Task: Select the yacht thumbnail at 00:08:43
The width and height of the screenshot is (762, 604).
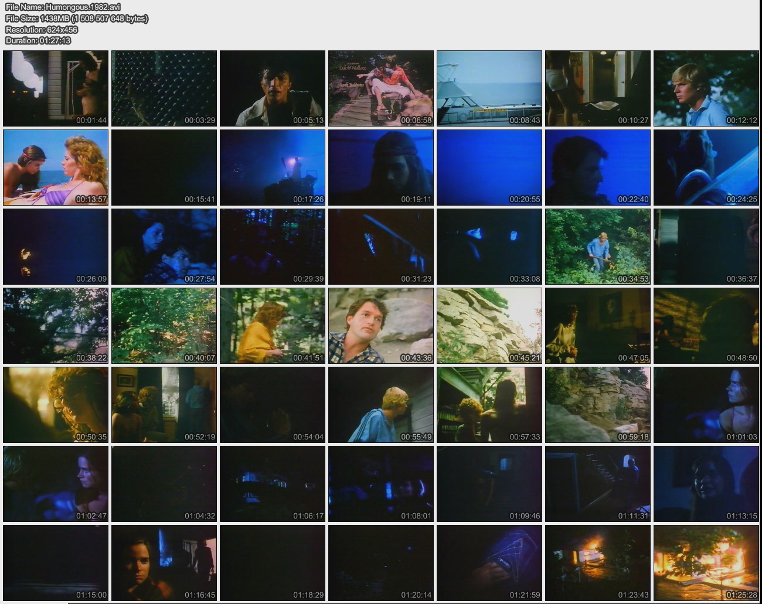Action: coord(489,88)
